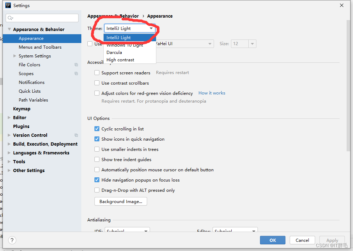The image size is (353, 251).
Task: Enable Show tree indent guides
Action: (97, 159)
